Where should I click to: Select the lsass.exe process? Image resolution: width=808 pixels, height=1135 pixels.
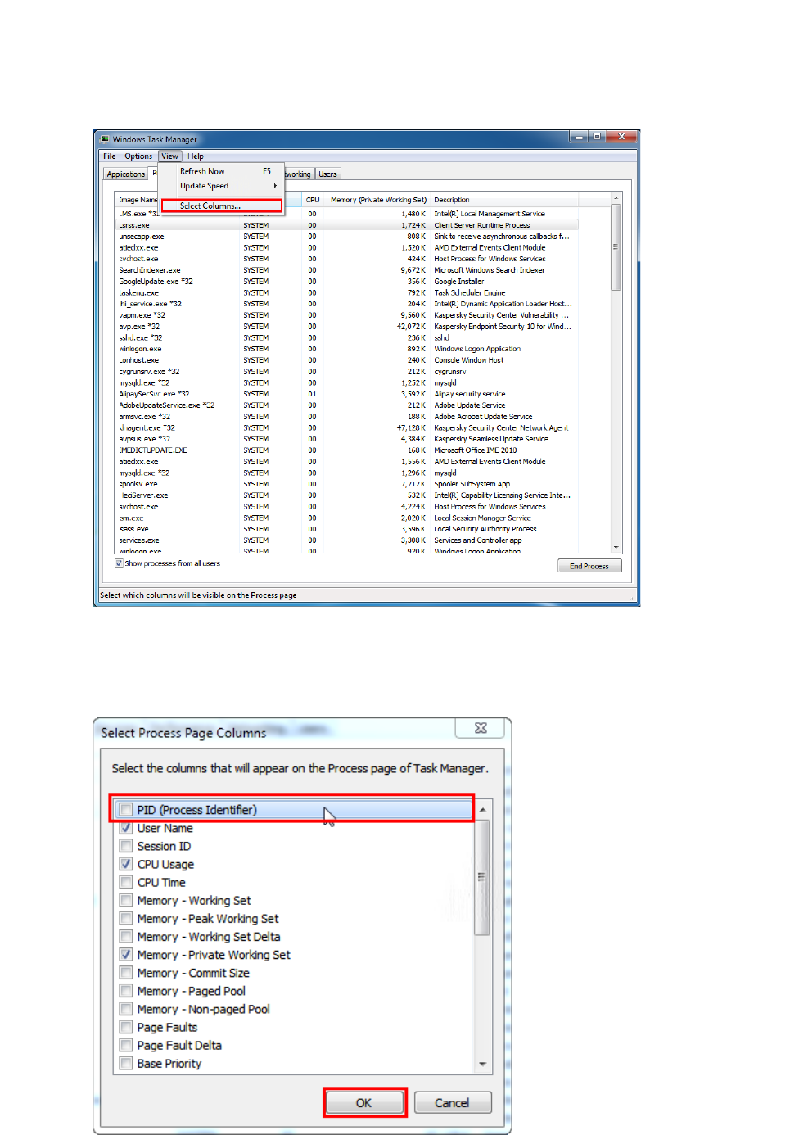[348, 529]
